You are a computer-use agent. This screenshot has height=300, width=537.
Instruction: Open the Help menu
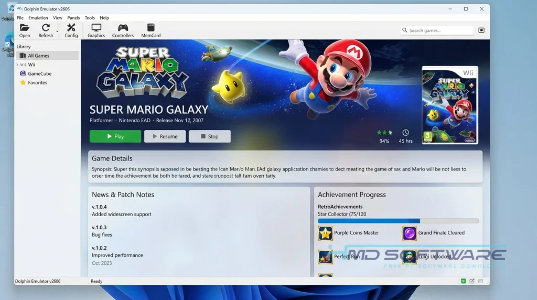coord(104,18)
